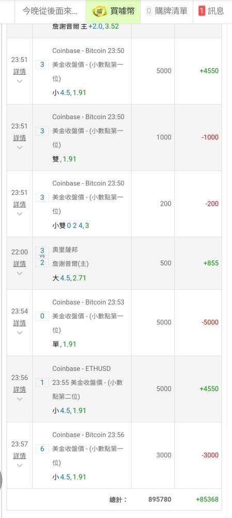Click the red message count badge
Screen dimensions: 232x518
(x=202, y=11)
